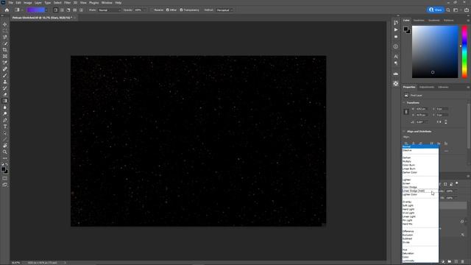
Task: Collapse the Transform section
Action: [404, 103]
